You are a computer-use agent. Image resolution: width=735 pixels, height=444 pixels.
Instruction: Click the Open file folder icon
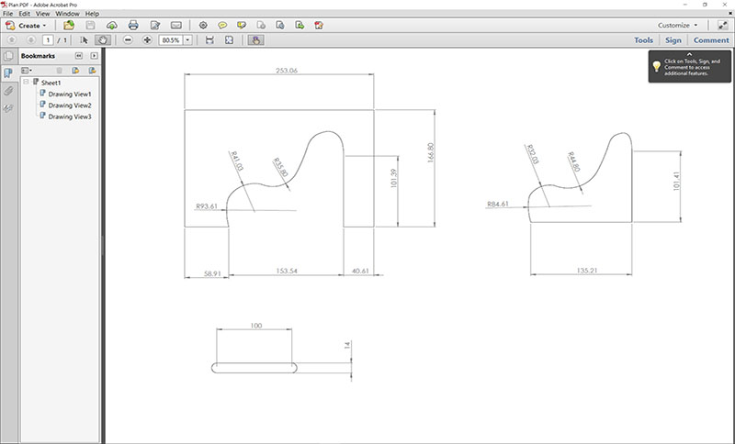coord(69,26)
